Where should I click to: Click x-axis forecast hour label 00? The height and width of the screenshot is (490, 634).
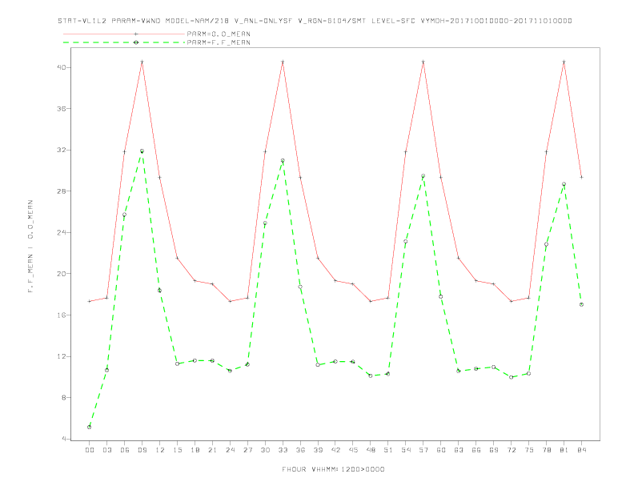[90, 450]
